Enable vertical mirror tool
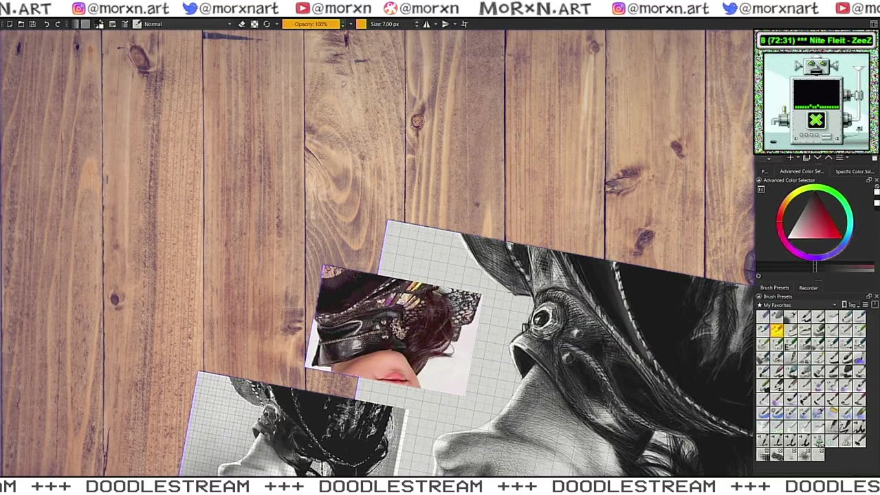 click(445, 24)
